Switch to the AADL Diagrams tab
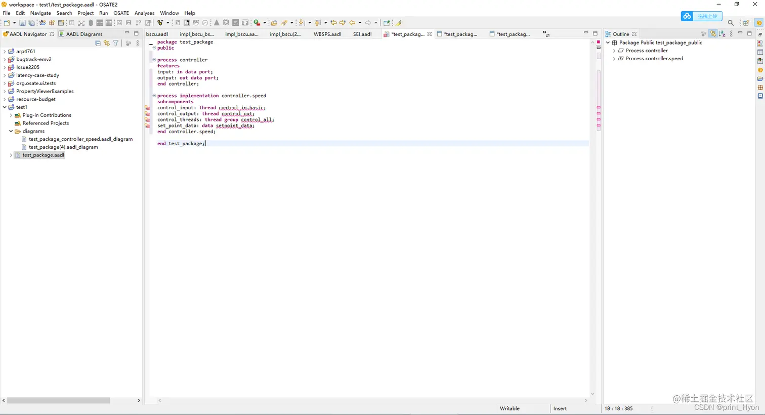765x415 pixels. coord(80,34)
